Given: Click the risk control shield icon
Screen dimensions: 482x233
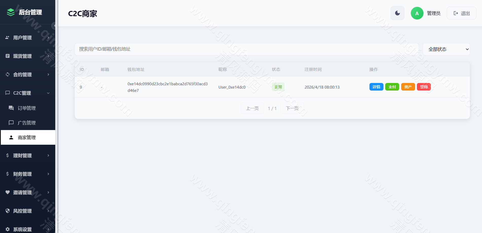Looking at the screenshot, I should tap(8, 211).
